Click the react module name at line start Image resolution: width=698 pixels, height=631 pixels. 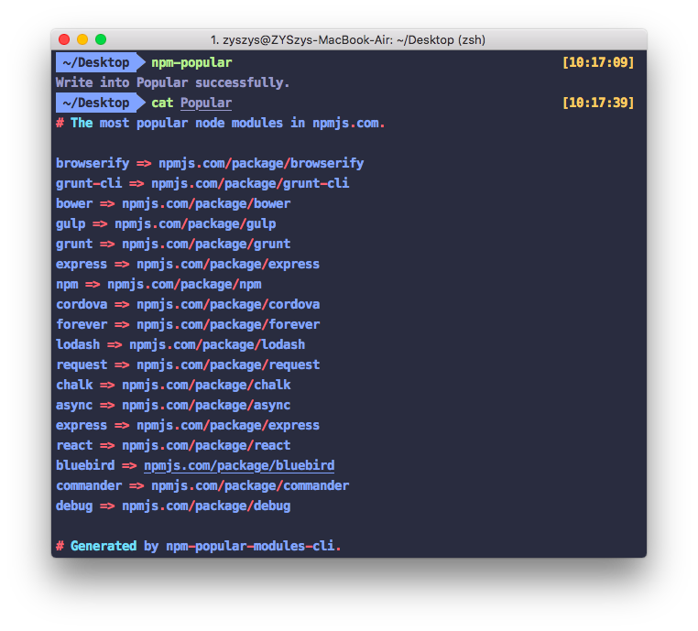74,445
